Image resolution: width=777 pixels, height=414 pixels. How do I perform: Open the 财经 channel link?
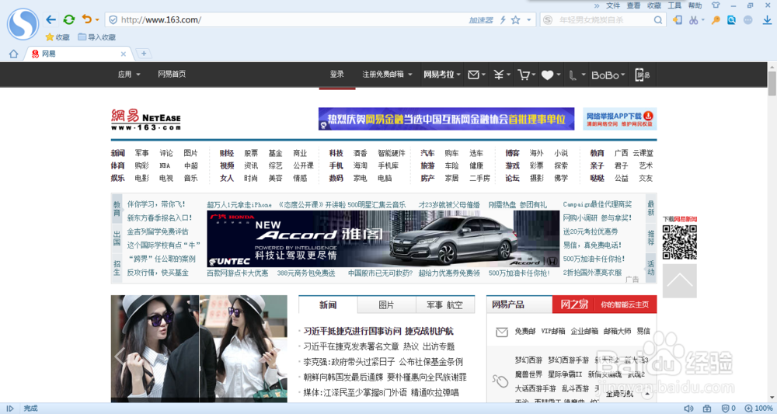[x=226, y=153]
